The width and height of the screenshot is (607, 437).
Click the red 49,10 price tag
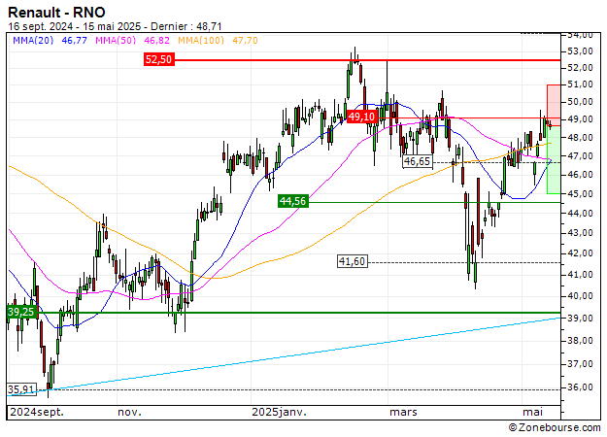360,117
